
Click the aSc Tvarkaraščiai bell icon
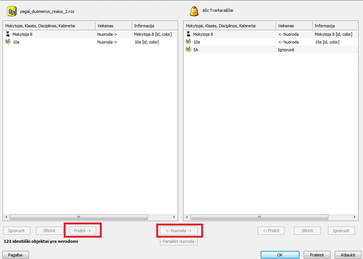point(194,11)
